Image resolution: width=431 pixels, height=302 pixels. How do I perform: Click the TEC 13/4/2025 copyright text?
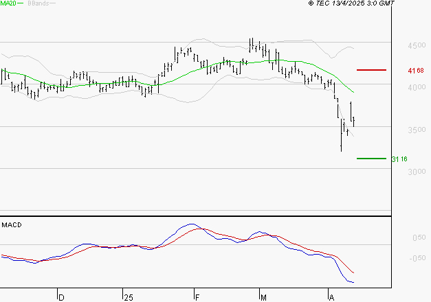(351, 3)
